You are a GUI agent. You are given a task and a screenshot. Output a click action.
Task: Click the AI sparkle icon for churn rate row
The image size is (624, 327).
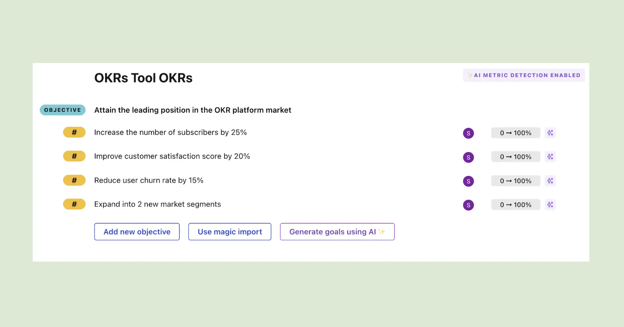pyautogui.click(x=550, y=181)
